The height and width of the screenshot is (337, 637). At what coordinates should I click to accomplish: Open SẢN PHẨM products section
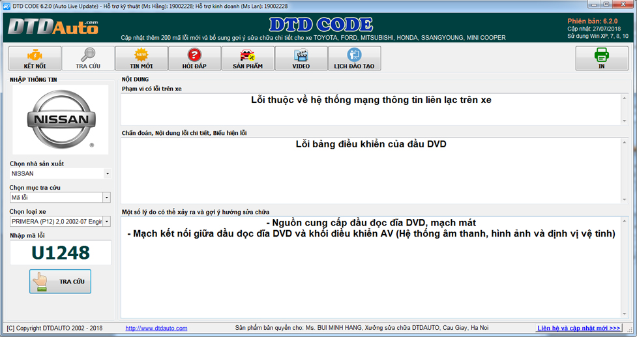[248, 59]
